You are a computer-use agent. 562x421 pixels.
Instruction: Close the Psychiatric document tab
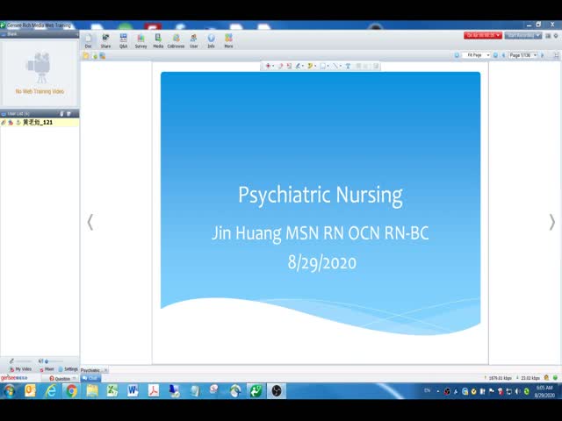tap(105, 370)
